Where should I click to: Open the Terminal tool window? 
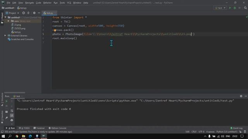click(39, 128)
